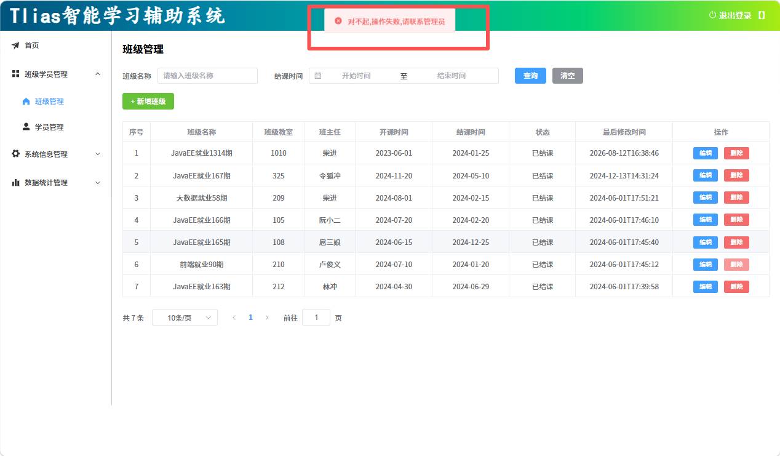Image resolution: width=780 pixels, height=456 pixels.
Task: Expand the 数据统计管理 menu chevron
Action: tap(98, 182)
